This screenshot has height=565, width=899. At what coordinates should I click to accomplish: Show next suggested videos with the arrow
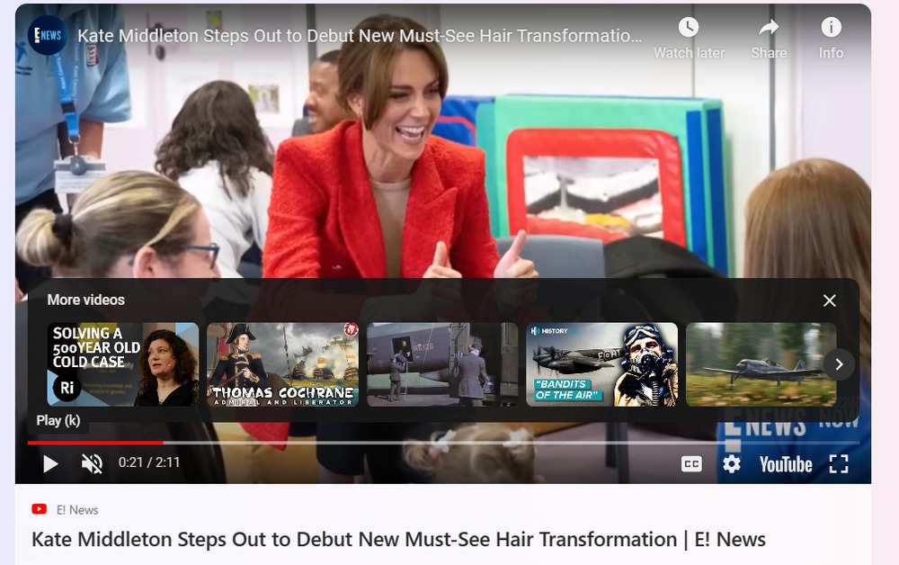point(838,364)
